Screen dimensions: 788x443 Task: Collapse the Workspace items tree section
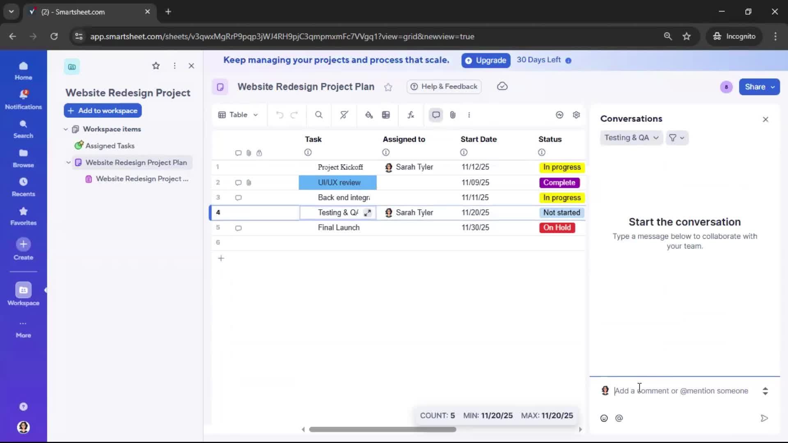pyautogui.click(x=66, y=129)
